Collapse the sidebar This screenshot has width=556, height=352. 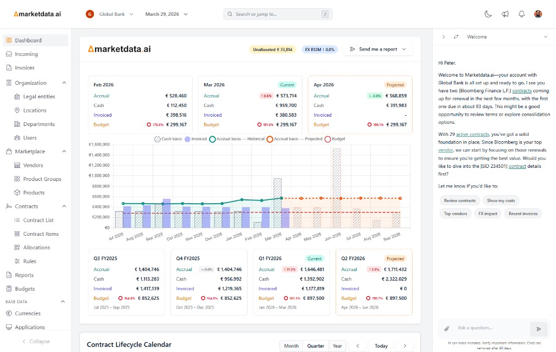[x=36, y=342]
